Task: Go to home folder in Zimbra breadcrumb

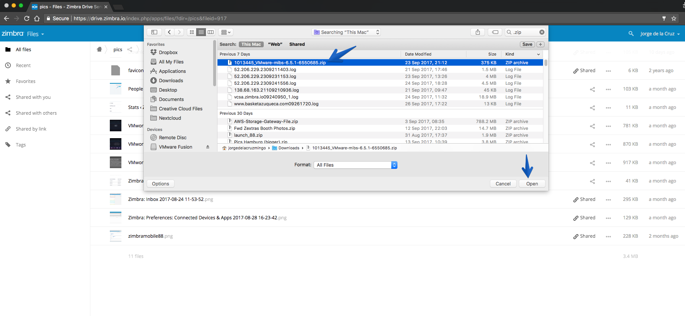Action: 99,49
